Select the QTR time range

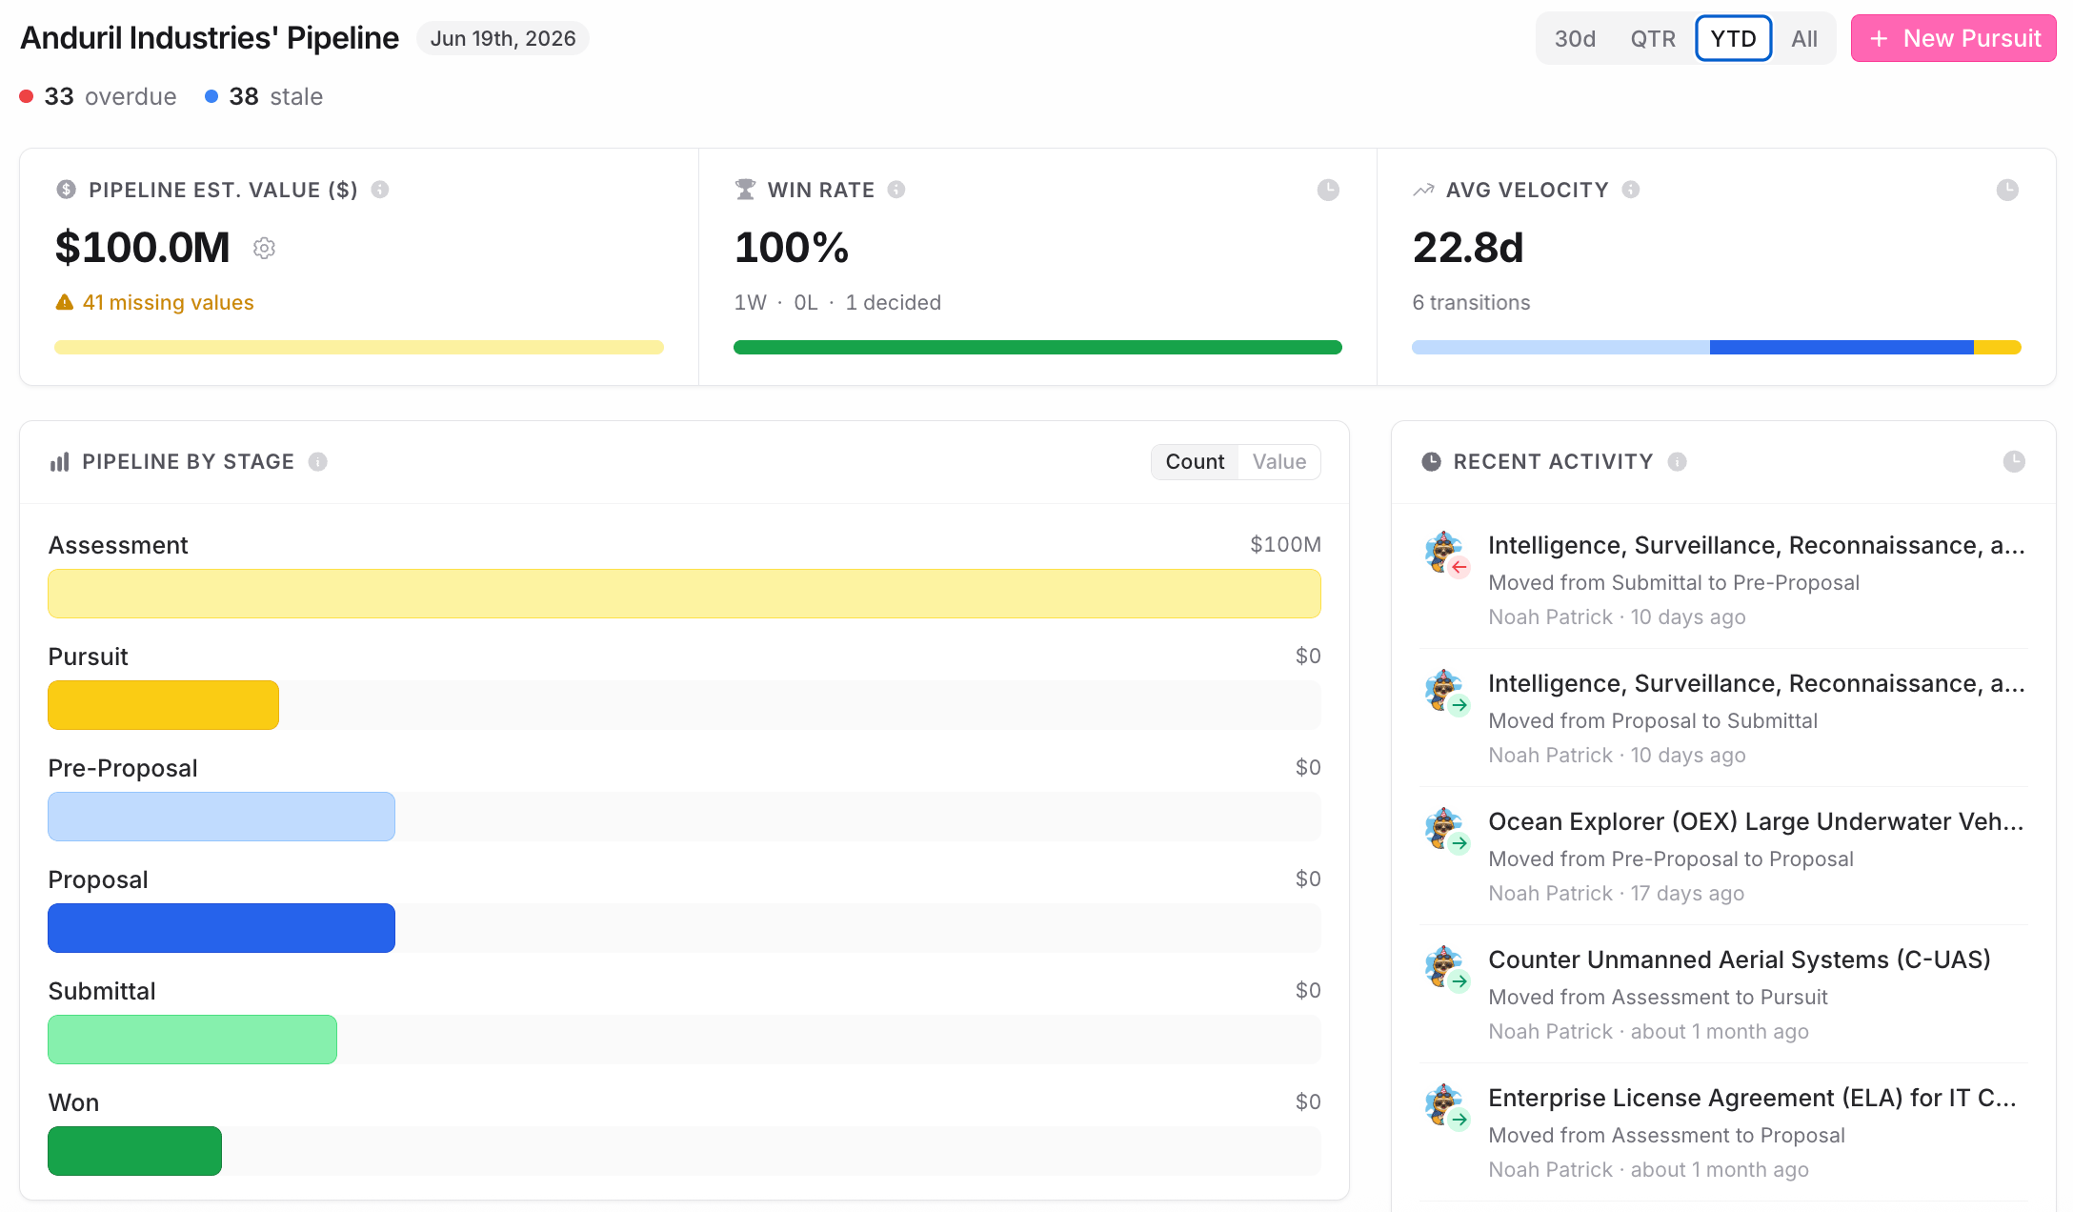pos(1653,38)
